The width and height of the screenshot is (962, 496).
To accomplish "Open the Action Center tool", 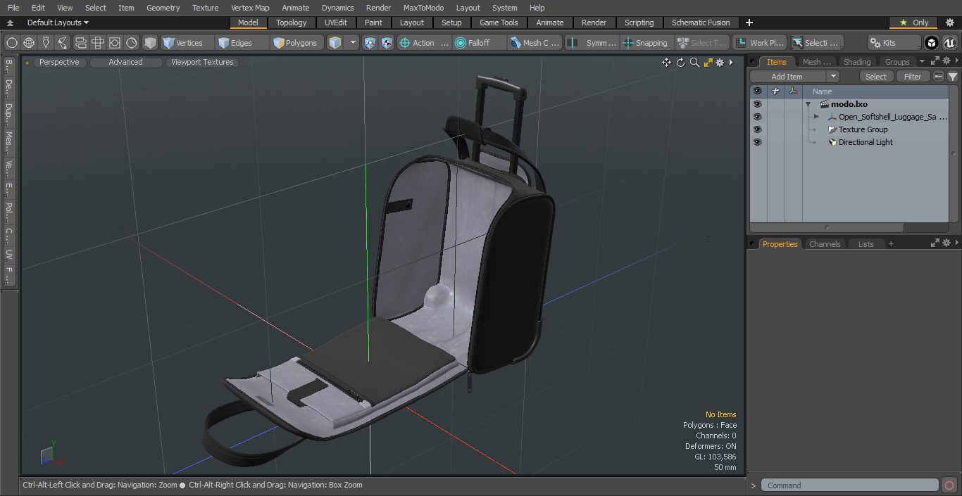I will (424, 43).
